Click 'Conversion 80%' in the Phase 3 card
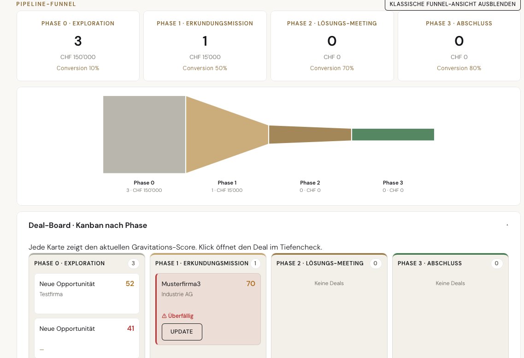524x358 pixels. (x=459, y=68)
